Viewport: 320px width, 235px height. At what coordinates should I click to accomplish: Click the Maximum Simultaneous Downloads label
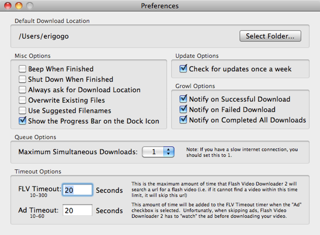tap(78, 152)
